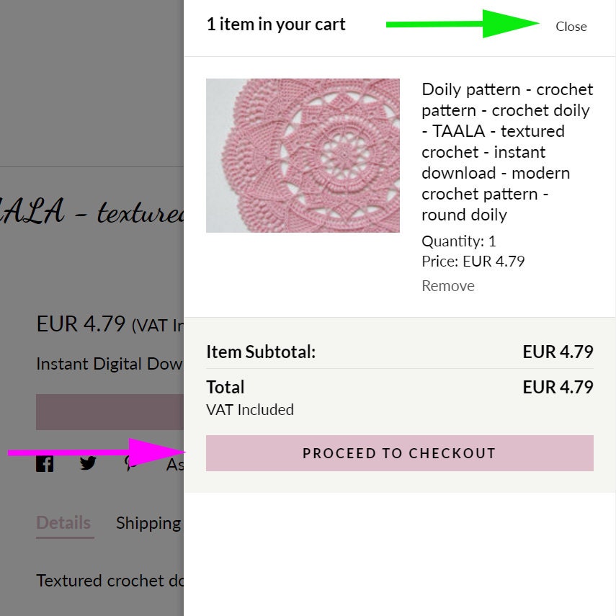Click the dimmed add-to-cart button behind the overlay
The image size is (616, 616).
[x=110, y=412]
